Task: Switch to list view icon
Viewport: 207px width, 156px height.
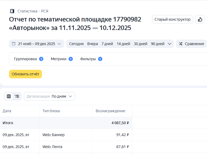Action: (x=17, y=96)
